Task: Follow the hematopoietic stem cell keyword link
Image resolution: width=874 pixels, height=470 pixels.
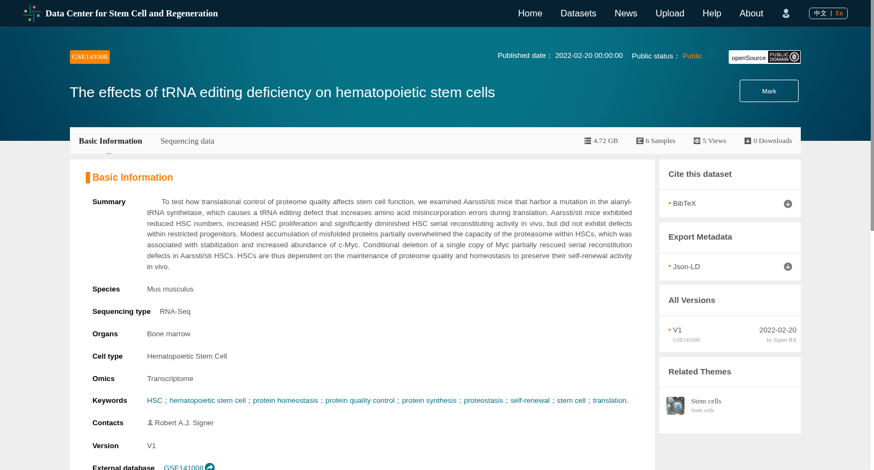Action: tap(208, 400)
